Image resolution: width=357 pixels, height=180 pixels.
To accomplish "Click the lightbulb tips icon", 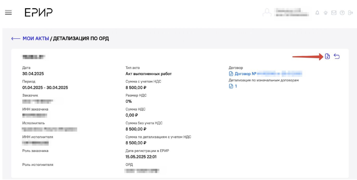I will tap(326, 13).
